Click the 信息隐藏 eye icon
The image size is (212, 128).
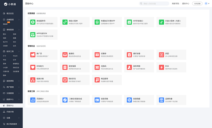pyautogui.click(x=129, y=100)
